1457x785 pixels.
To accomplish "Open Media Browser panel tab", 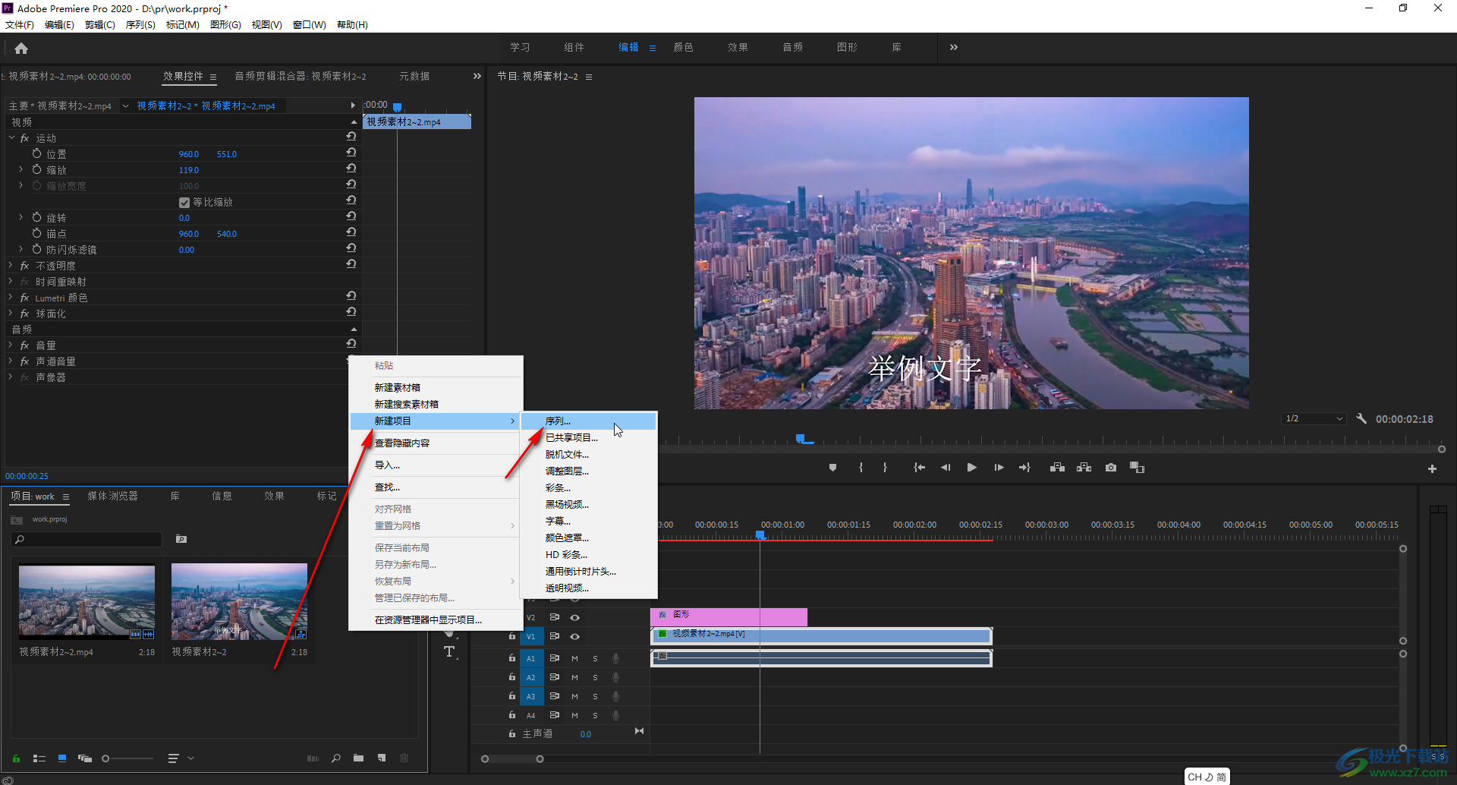I will pyautogui.click(x=112, y=496).
